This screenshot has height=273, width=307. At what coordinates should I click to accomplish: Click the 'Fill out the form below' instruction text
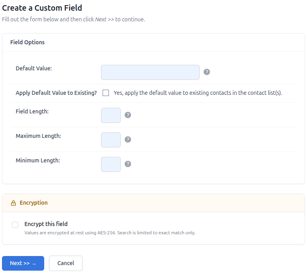coord(73,19)
